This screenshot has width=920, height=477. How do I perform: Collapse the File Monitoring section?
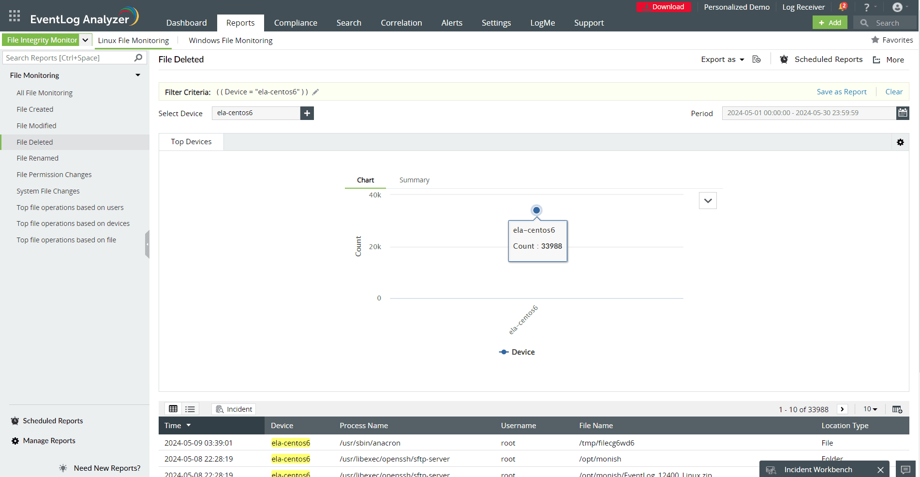(138, 75)
